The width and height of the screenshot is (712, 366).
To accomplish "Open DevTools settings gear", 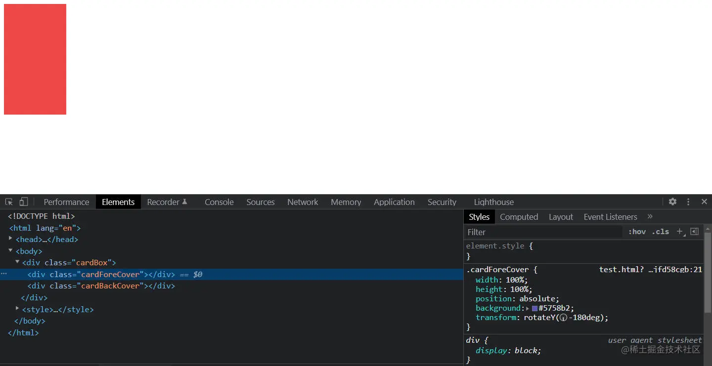I will click(x=672, y=202).
